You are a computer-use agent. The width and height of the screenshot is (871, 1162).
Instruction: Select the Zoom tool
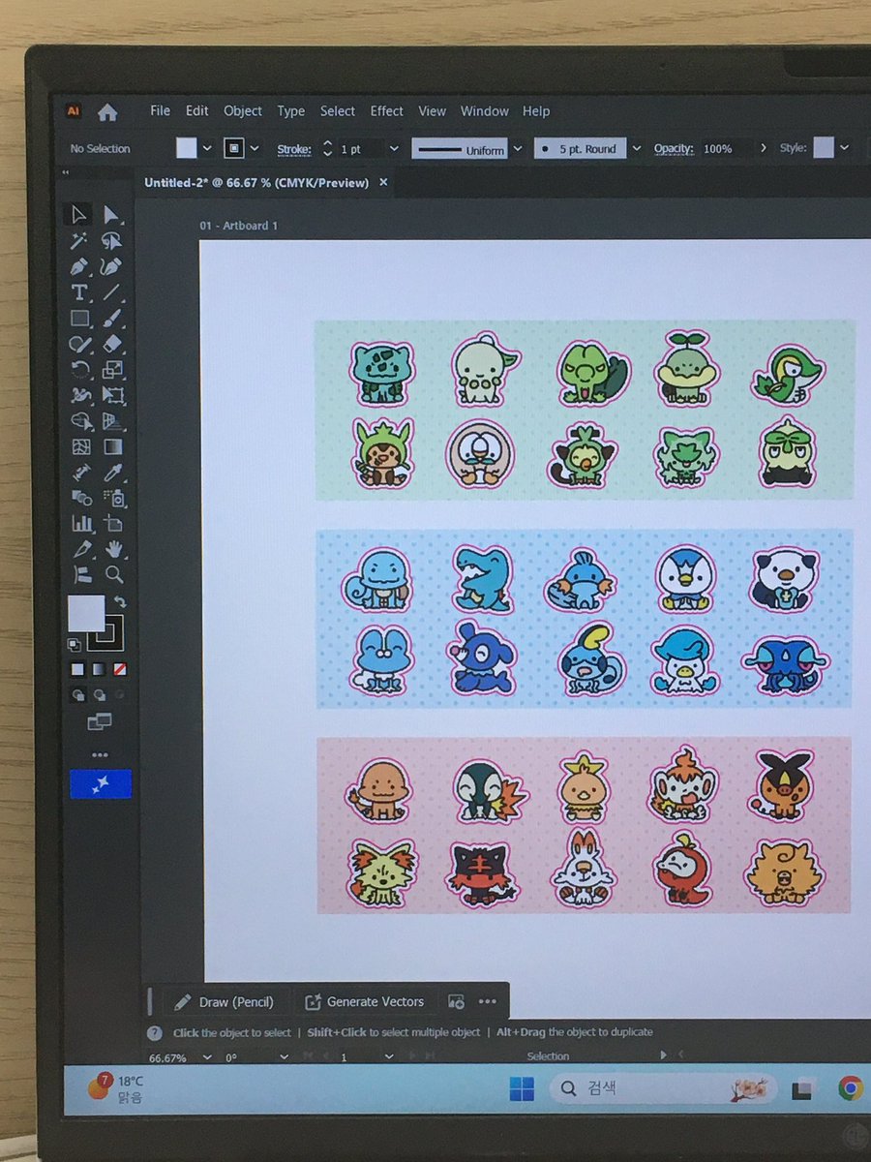tap(113, 574)
